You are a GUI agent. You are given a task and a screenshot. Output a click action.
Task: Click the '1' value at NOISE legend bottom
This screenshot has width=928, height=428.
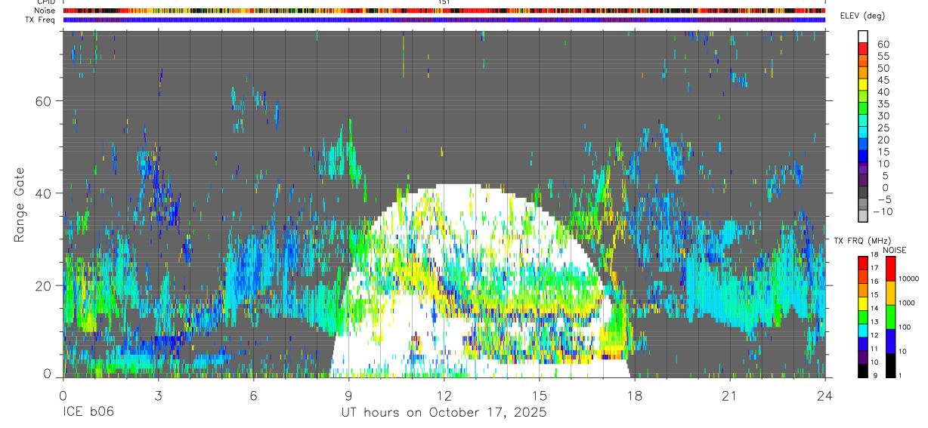click(x=901, y=376)
